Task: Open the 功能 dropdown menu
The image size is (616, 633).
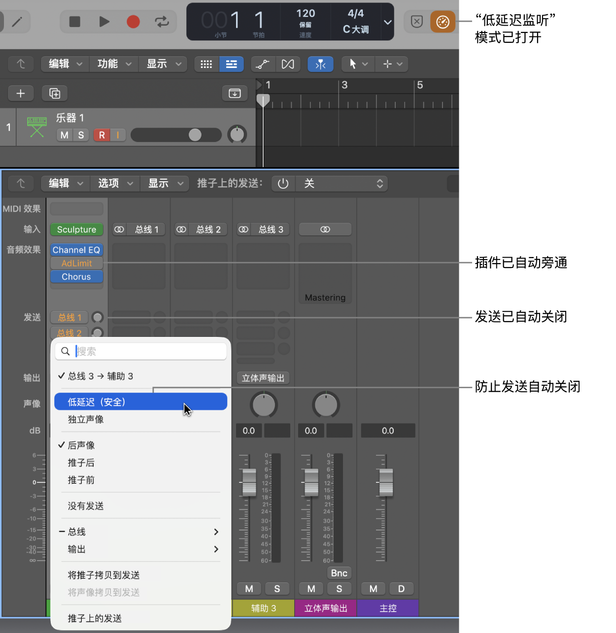Action: (114, 64)
